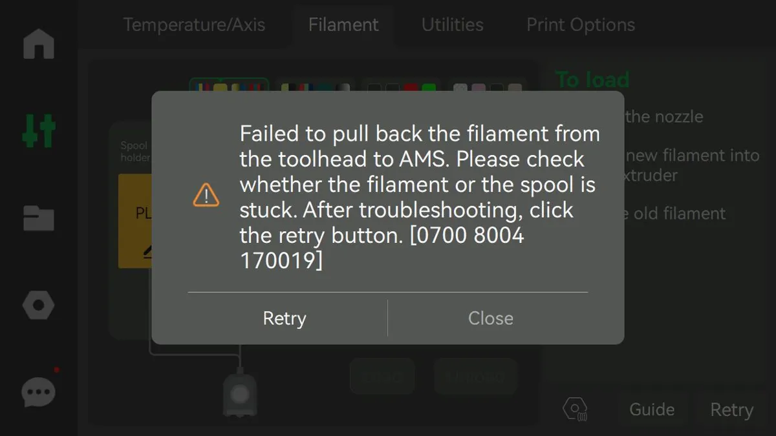Select the yellow spool holder filament slot
This screenshot has width=776, height=436.
point(135,220)
